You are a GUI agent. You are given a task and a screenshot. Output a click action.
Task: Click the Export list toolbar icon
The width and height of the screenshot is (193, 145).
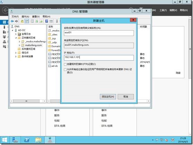(x=41, y=21)
